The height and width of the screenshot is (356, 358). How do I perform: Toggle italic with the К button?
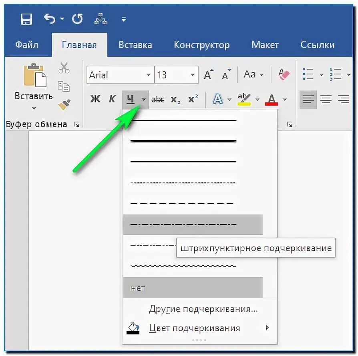(112, 99)
